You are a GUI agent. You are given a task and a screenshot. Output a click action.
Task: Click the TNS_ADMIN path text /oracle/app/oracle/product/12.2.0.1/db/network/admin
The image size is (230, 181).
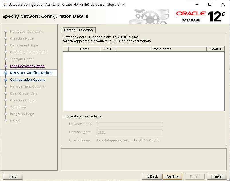(x=107, y=41)
